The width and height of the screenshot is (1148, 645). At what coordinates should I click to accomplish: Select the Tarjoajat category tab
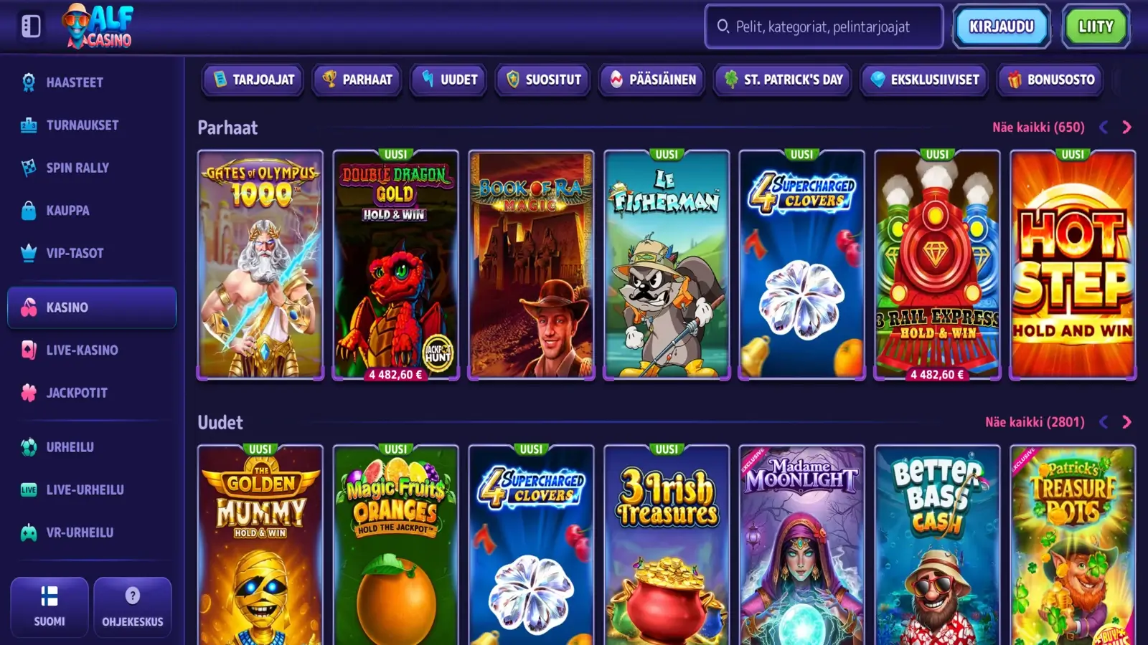click(x=253, y=80)
